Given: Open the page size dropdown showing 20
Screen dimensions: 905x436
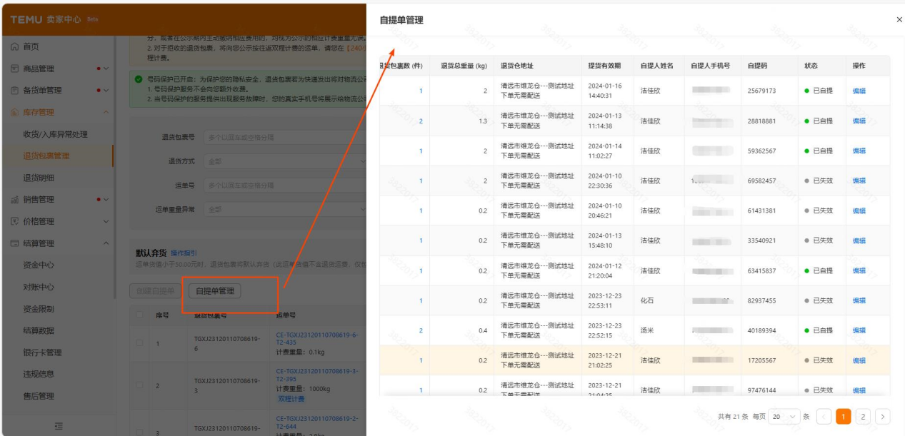Looking at the screenshot, I should click(784, 417).
